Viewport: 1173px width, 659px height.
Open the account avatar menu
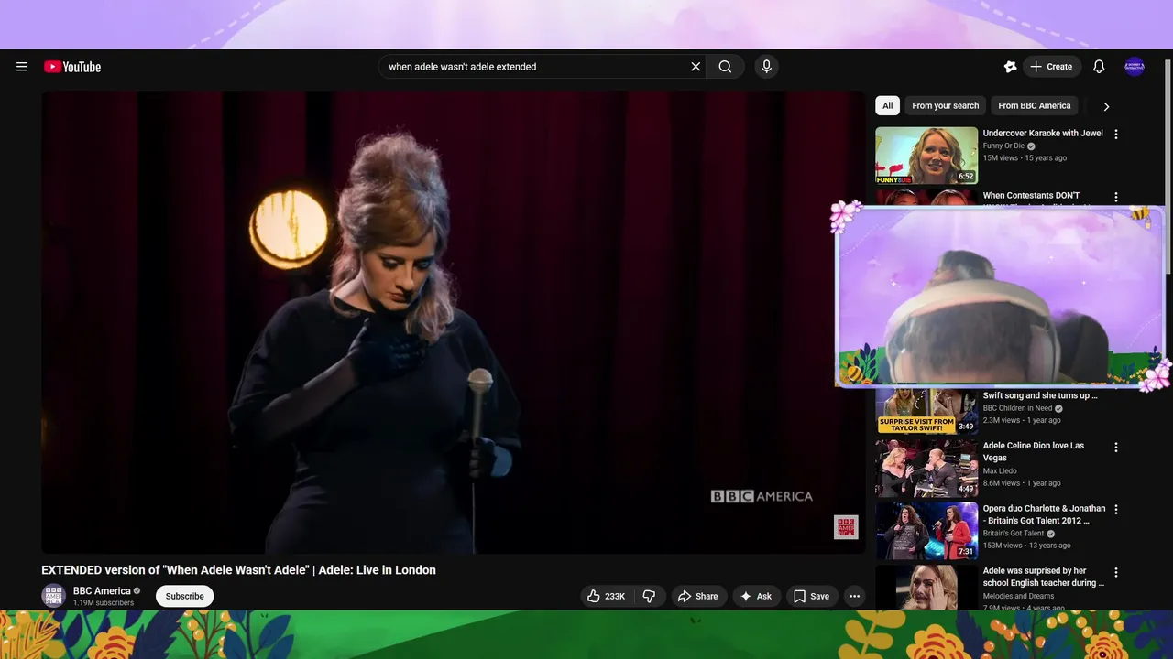click(x=1135, y=67)
